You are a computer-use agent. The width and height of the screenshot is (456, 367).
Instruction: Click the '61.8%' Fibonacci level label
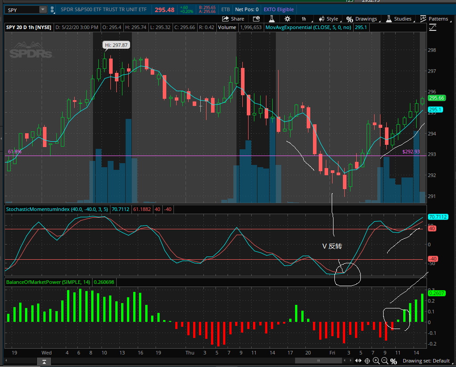point(15,152)
